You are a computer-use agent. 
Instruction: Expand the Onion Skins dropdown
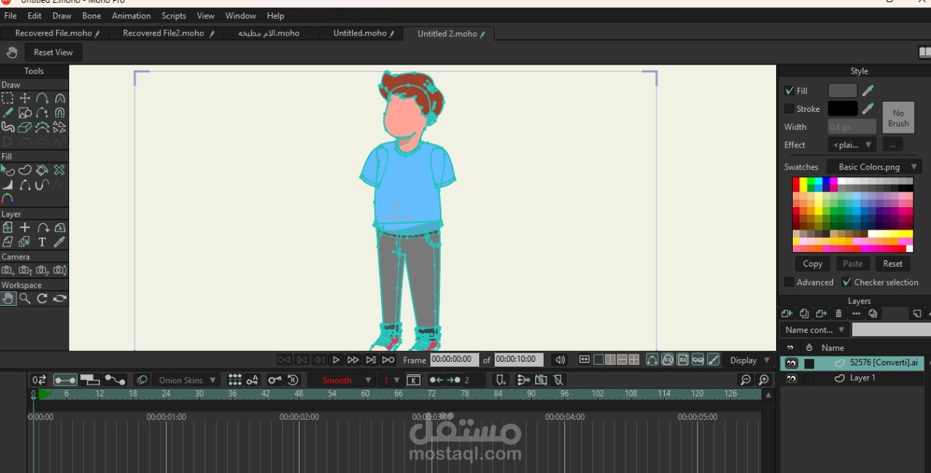tap(186, 380)
